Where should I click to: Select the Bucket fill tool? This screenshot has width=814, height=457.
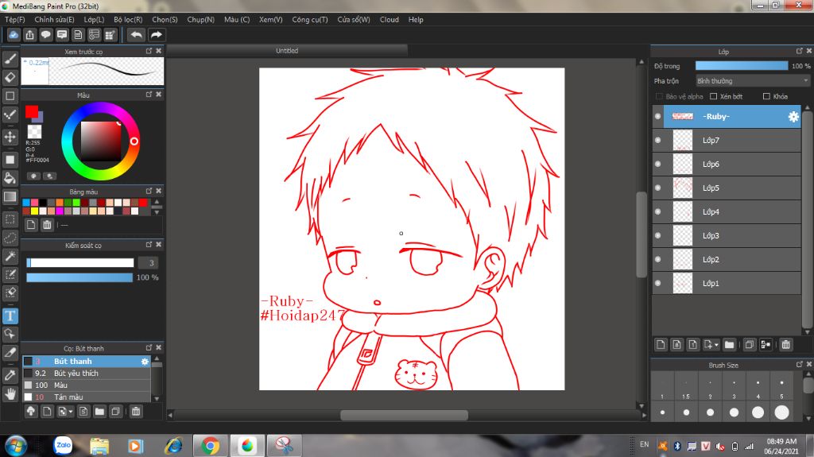(10, 178)
